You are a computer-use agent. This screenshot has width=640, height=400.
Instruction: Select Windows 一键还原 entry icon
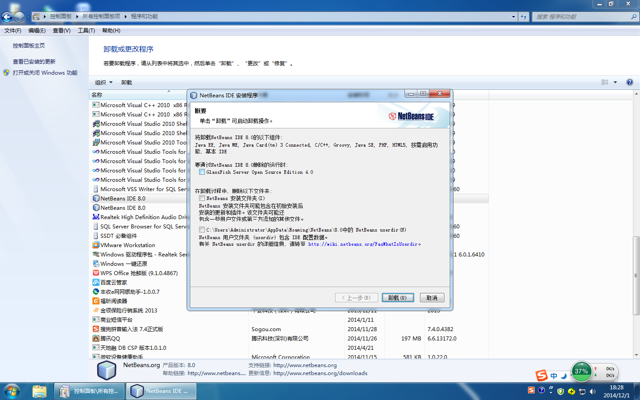(96, 264)
